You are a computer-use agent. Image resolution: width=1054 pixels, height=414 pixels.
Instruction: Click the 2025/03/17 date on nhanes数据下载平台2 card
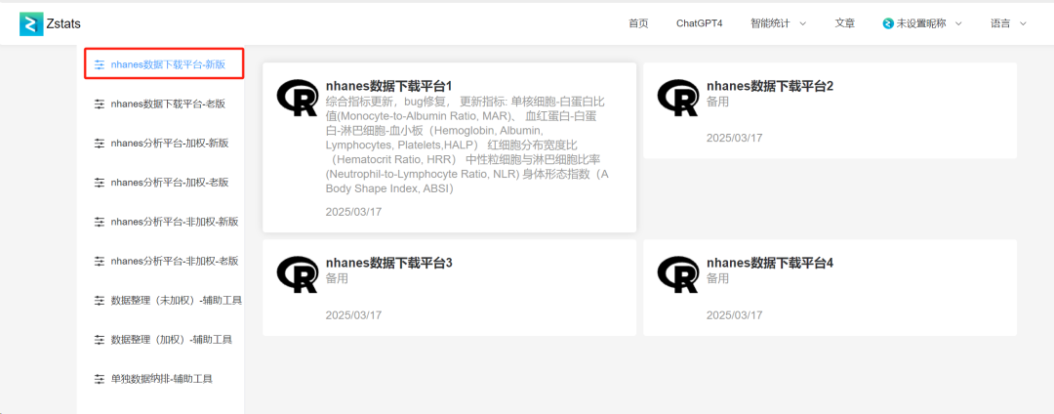[x=735, y=138]
